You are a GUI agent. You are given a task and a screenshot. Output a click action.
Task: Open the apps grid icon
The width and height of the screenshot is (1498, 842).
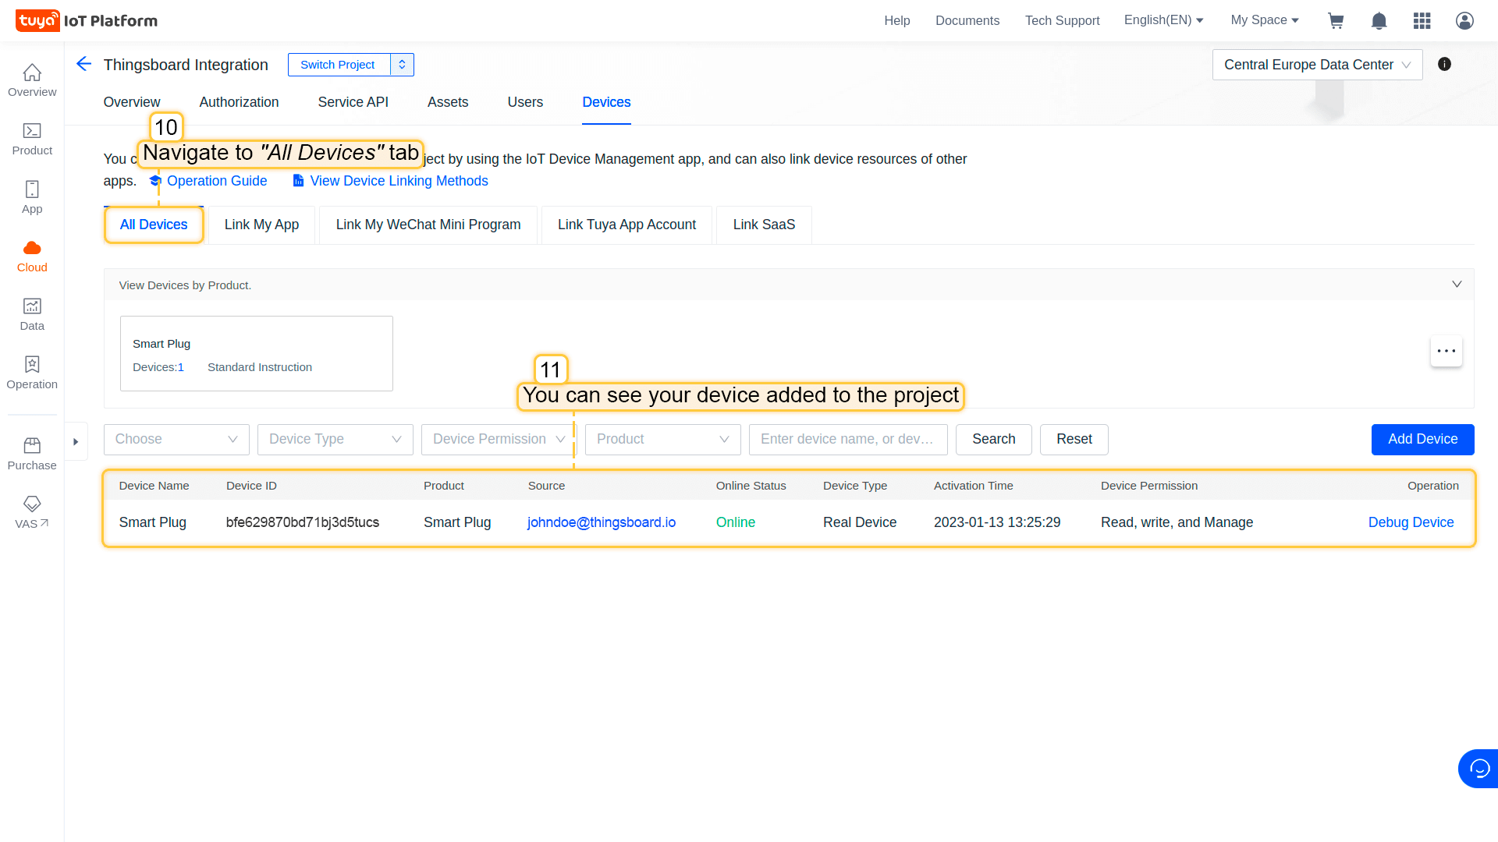click(1422, 21)
